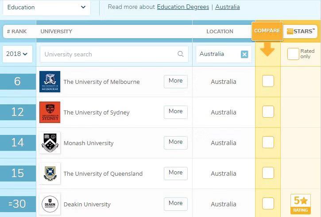Open the 2018 year dropdown
This screenshot has height=217, width=321.
tap(17, 54)
